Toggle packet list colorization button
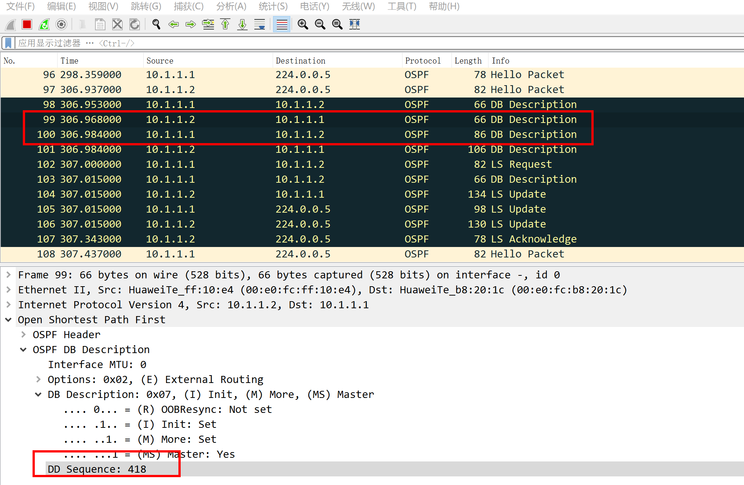The width and height of the screenshot is (744, 485). coord(282,25)
